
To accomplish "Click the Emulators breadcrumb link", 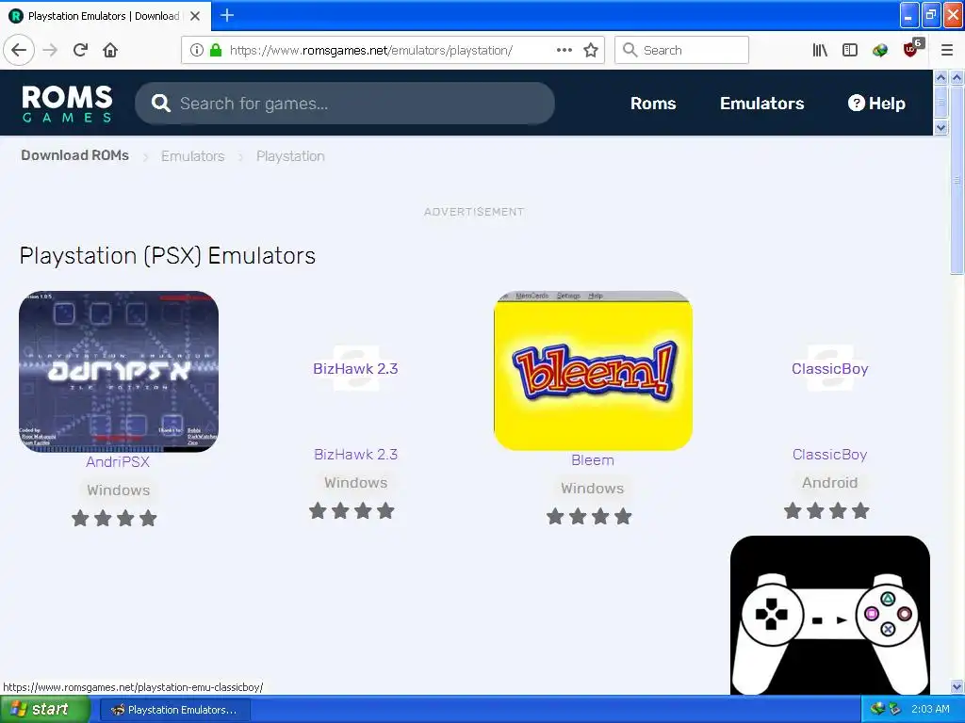I will click(192, 156).
